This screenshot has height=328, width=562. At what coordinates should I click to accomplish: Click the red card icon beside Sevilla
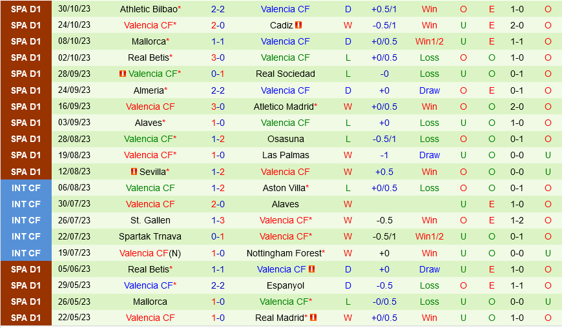(x=134, y=172)
